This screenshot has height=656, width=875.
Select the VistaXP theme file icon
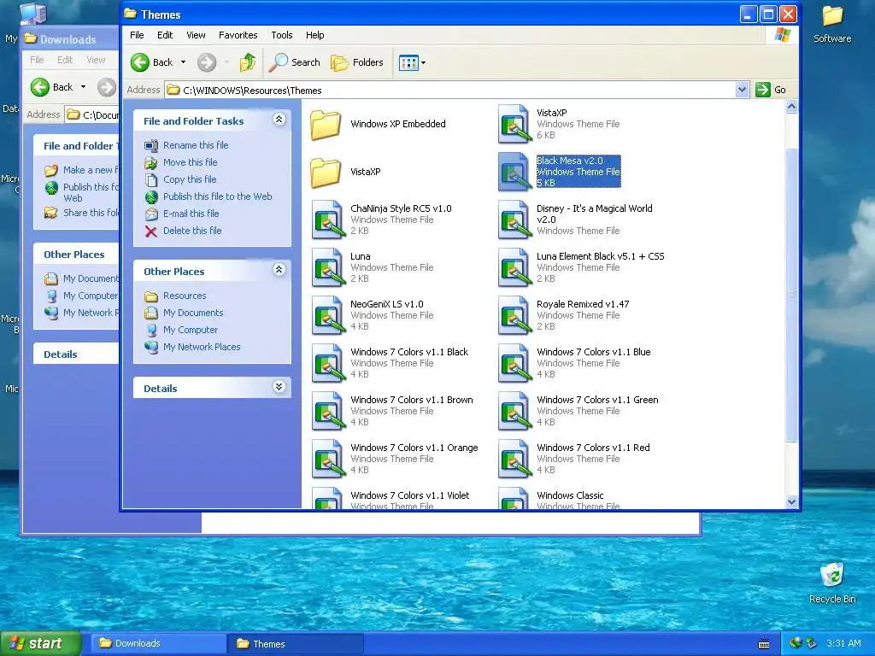(514, 124)
